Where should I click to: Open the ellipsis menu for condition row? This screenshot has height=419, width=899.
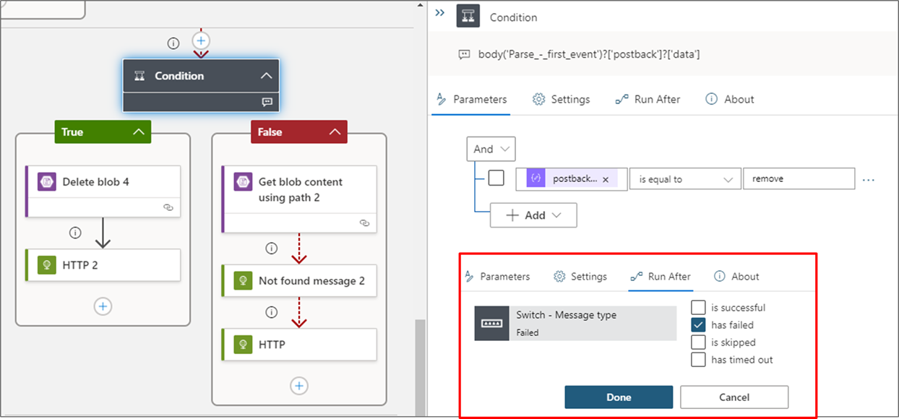869,180
